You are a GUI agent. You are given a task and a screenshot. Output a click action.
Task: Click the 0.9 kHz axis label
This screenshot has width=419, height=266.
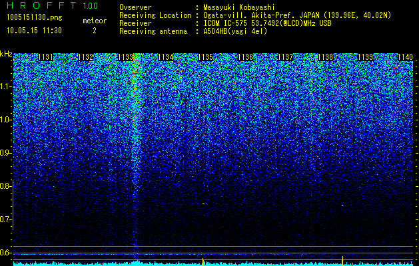[x=6, y=153]
